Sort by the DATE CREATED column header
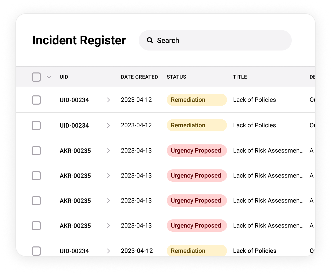Image resolution: width=331 pixels, height=274 pixels. point(139,77)
